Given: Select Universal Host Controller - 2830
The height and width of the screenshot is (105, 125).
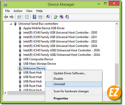Looking at the screenshot, I should (x=60, y=33).
